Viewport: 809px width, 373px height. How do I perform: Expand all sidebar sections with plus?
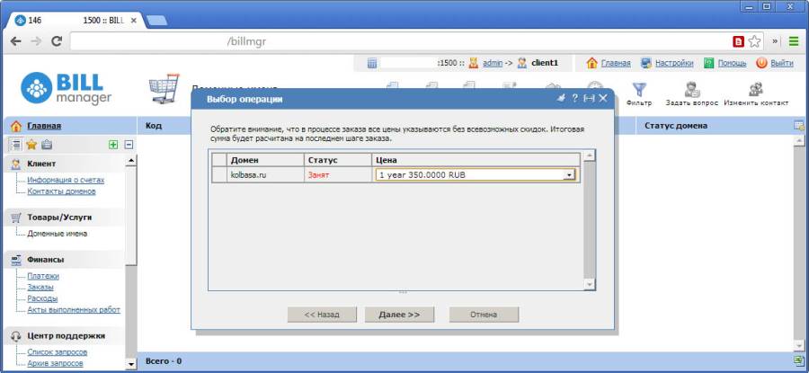tap(113, 145)
